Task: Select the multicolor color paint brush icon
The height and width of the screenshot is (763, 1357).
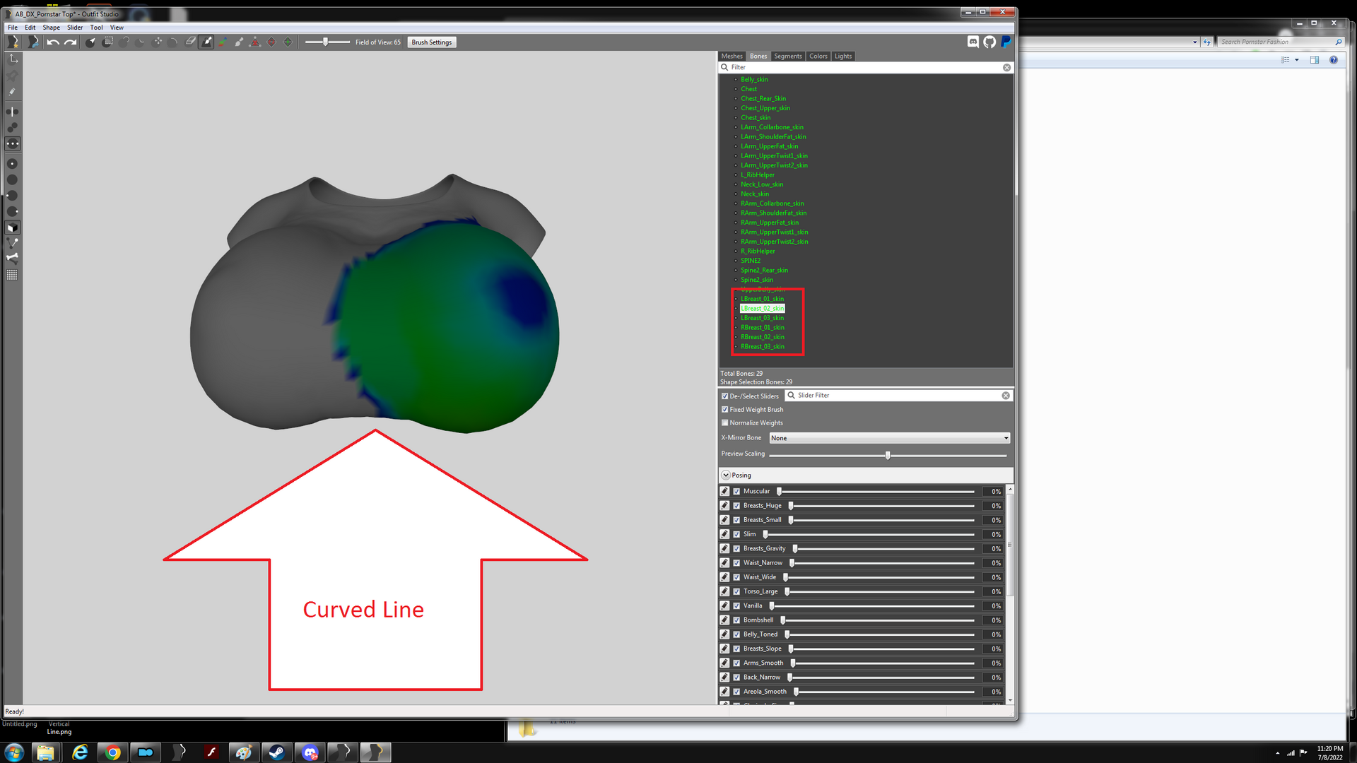Action: coord(223,42)
